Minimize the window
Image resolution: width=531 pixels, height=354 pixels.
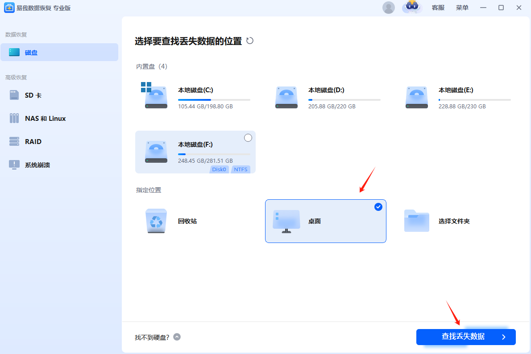tap(483, 8)
